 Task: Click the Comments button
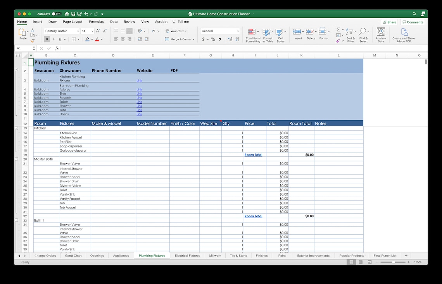(413, 22)
